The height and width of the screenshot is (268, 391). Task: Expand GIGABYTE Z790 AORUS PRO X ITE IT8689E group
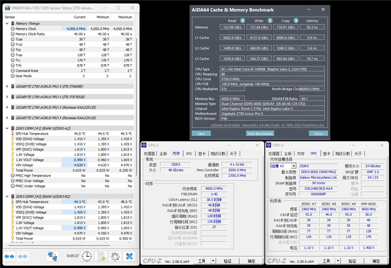(x=7, y=87)
